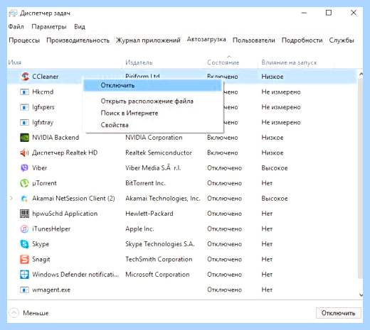Sort by Влияние на запуск column header
Viewport: 370px width, 330px height.
tap(289, 62)
